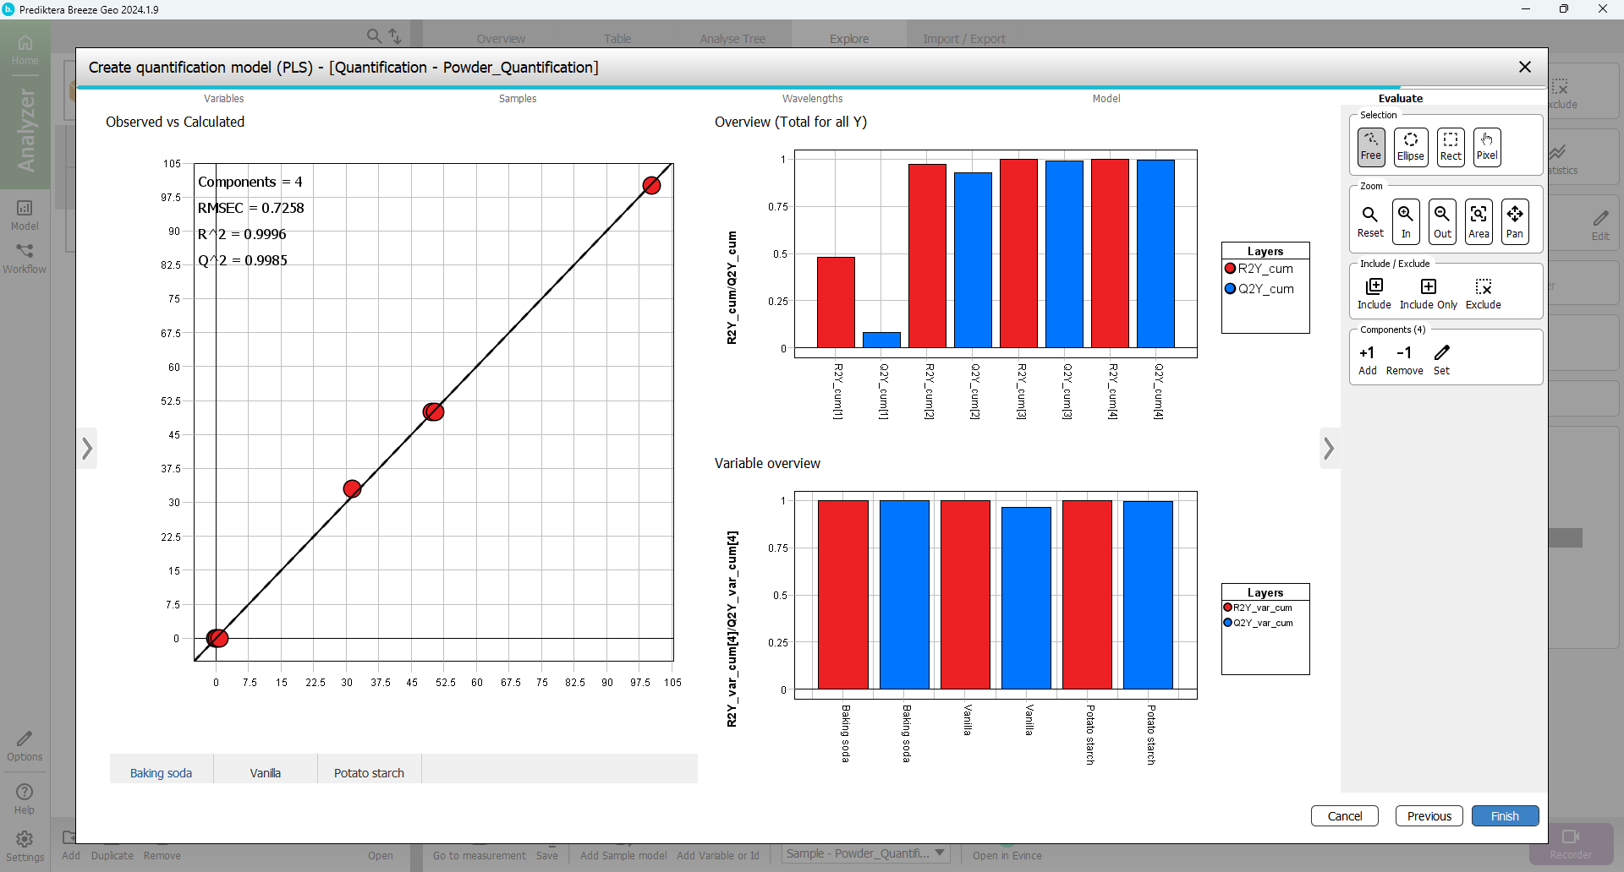Expand the right side chevron arrow

(1329, 449)
